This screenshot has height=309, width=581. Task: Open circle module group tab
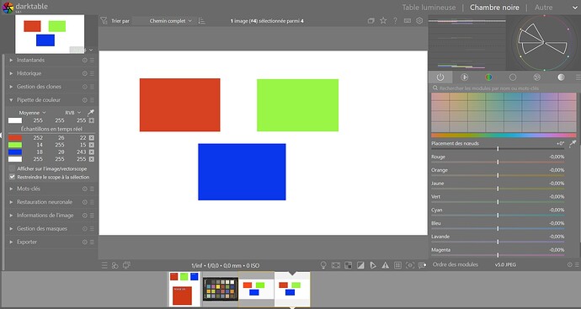[x=513, y=77]
